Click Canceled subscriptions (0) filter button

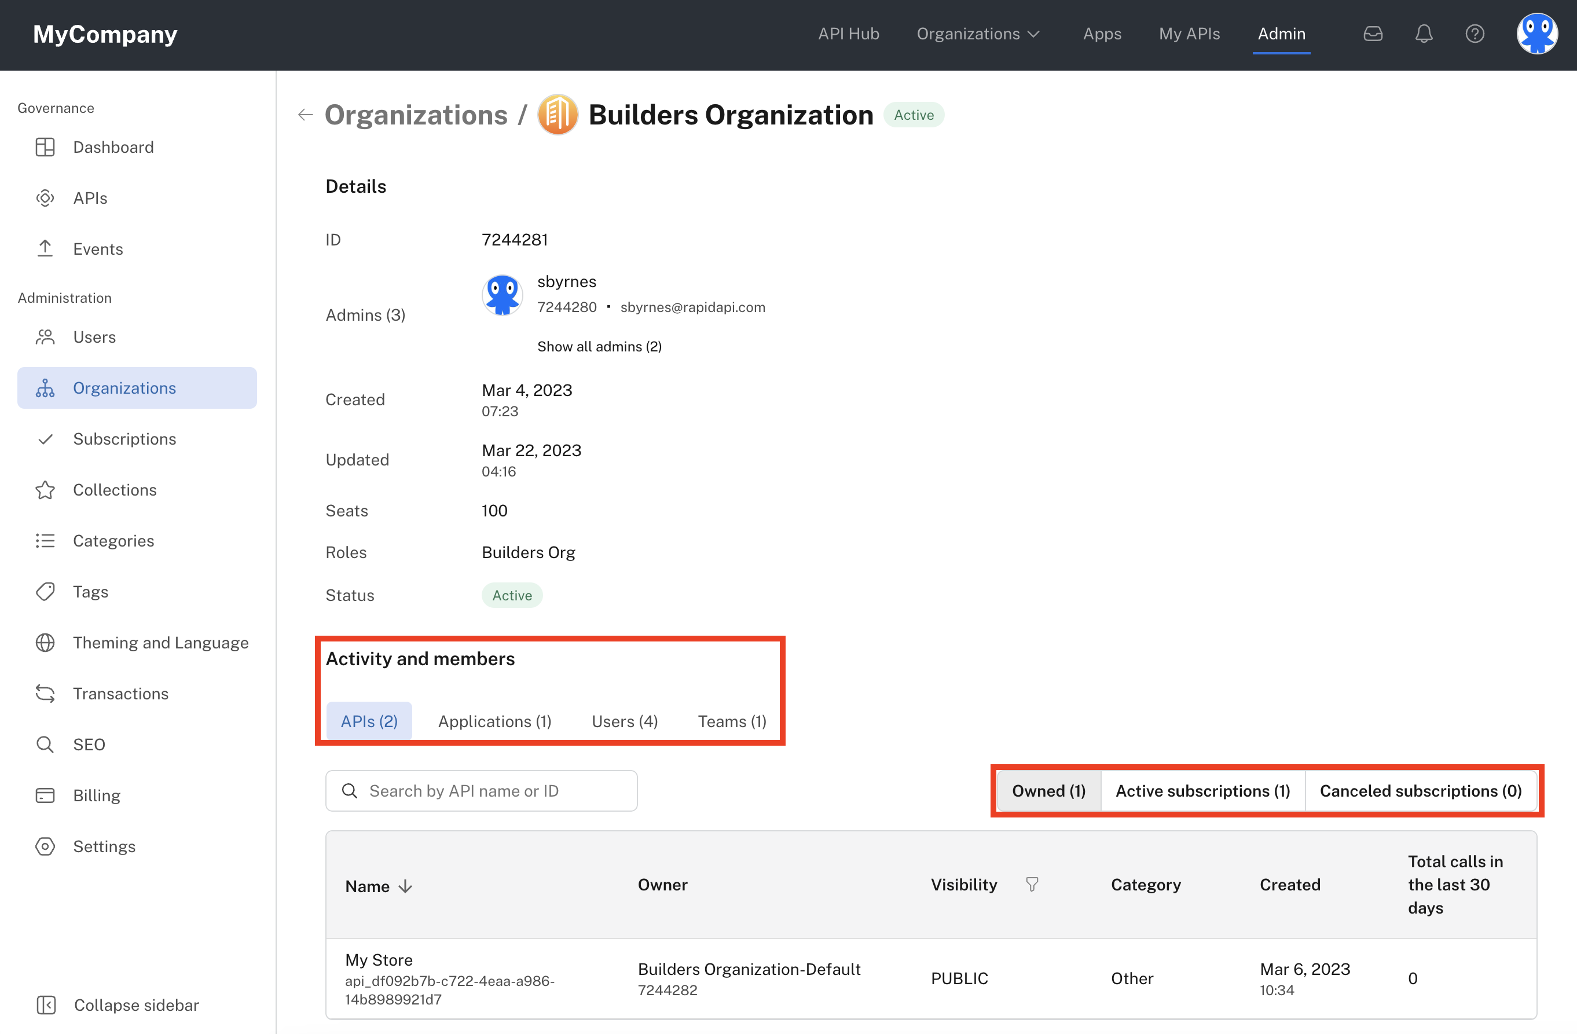[1420, 790]
